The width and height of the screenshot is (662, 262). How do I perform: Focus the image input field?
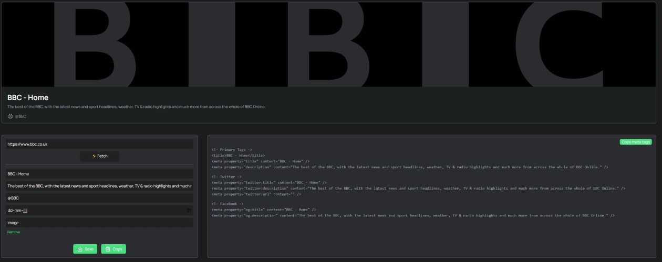pos(99,223)
